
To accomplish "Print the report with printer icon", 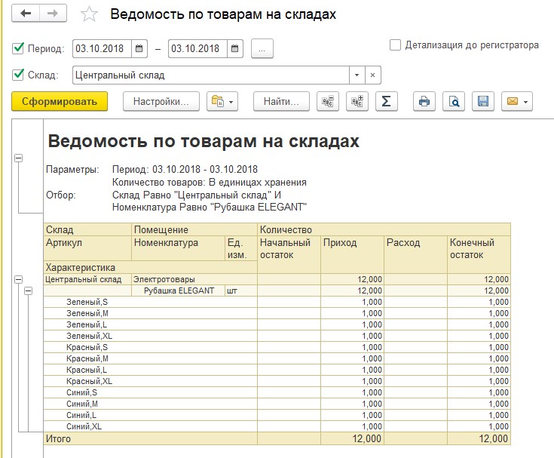I will tap(424, 102).
